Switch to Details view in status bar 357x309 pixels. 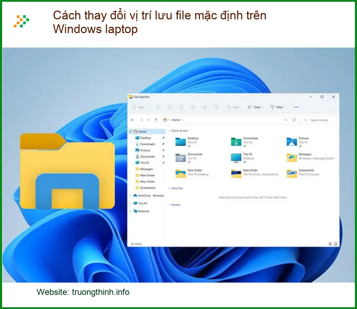pos(330,244)
